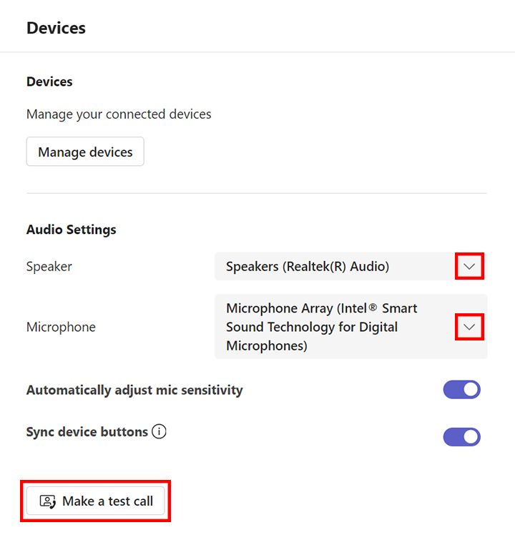Screen dimensions: 515x535
Task: Click the Microphone field label
Action: (x=61, y=327)
